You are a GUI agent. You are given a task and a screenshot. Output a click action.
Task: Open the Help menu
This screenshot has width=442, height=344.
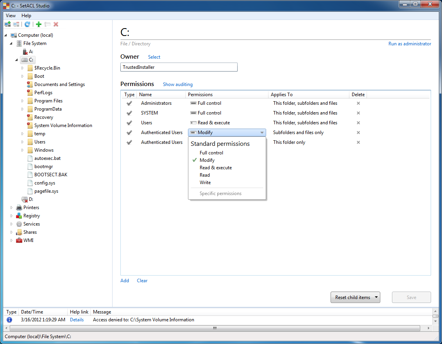(x=26, y=16)
